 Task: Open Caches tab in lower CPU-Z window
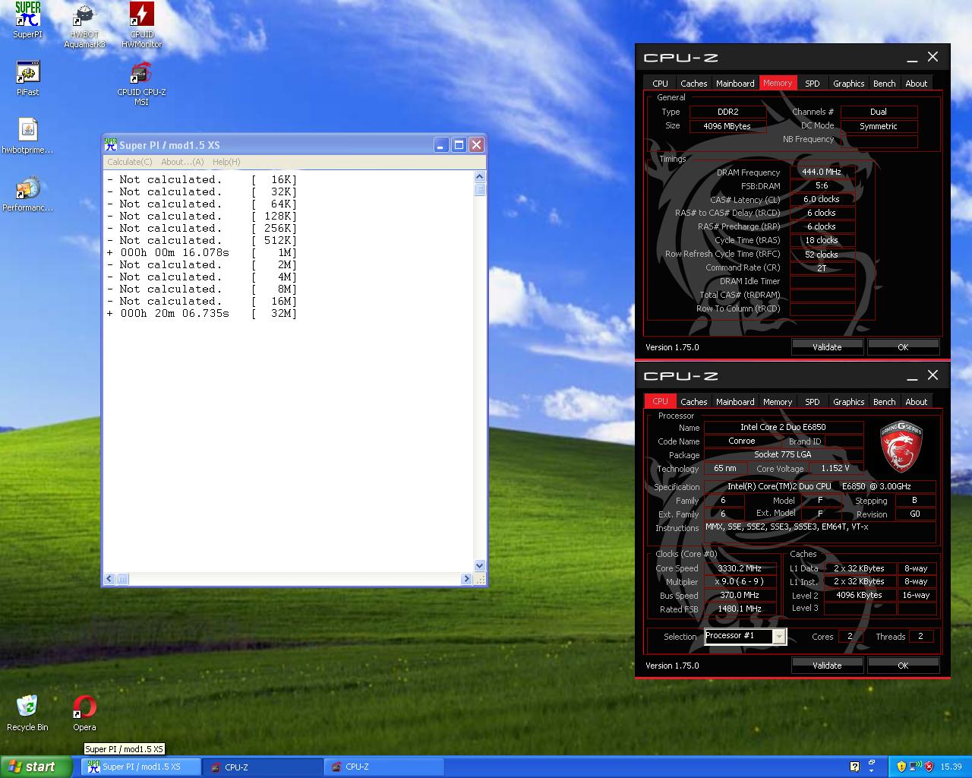693,402
